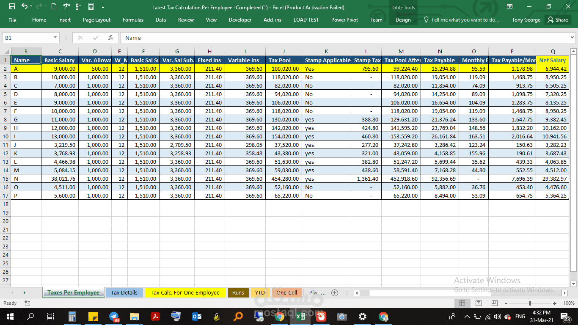Image resolution: width=578 pixels, height=325 pixels.
Task: Click the volume speaker icon in tray
Action: click(497, 317)
